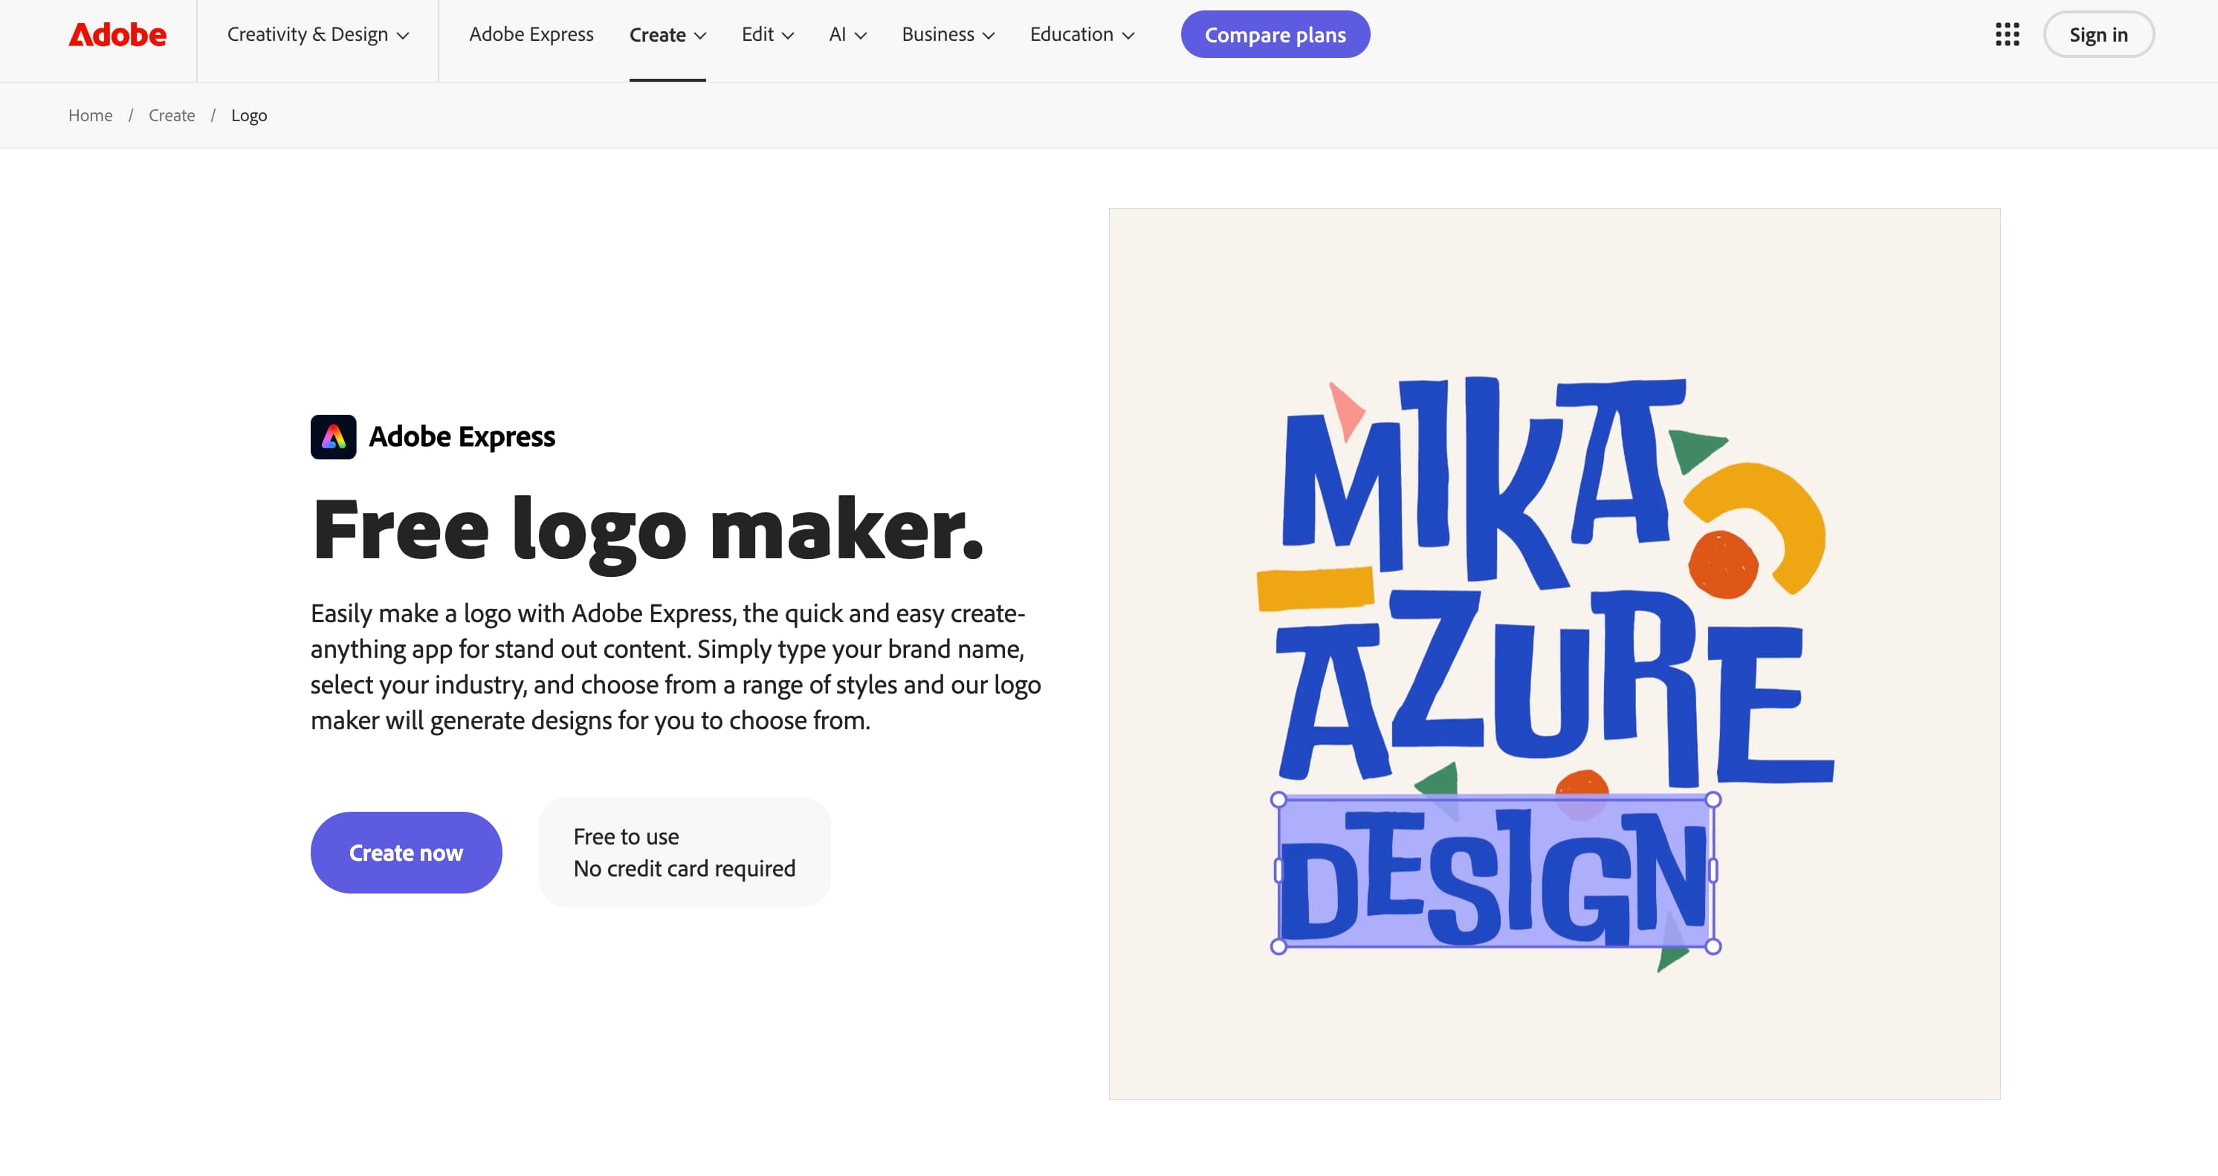2218x1176 pixels.
Task: Click the Sign in button
Action: pyautogui.click(x=2098, y=34)
